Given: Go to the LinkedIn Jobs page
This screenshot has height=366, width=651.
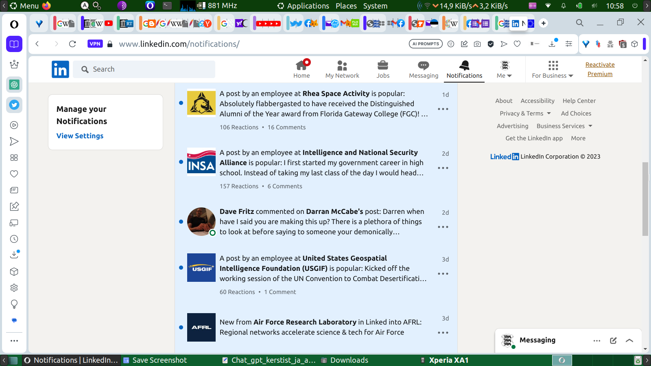Looking at the screenshot, I should [x=383, y=69].
